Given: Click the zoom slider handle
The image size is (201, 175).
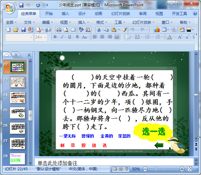Looking at the screenshot, I should [156, 169].
